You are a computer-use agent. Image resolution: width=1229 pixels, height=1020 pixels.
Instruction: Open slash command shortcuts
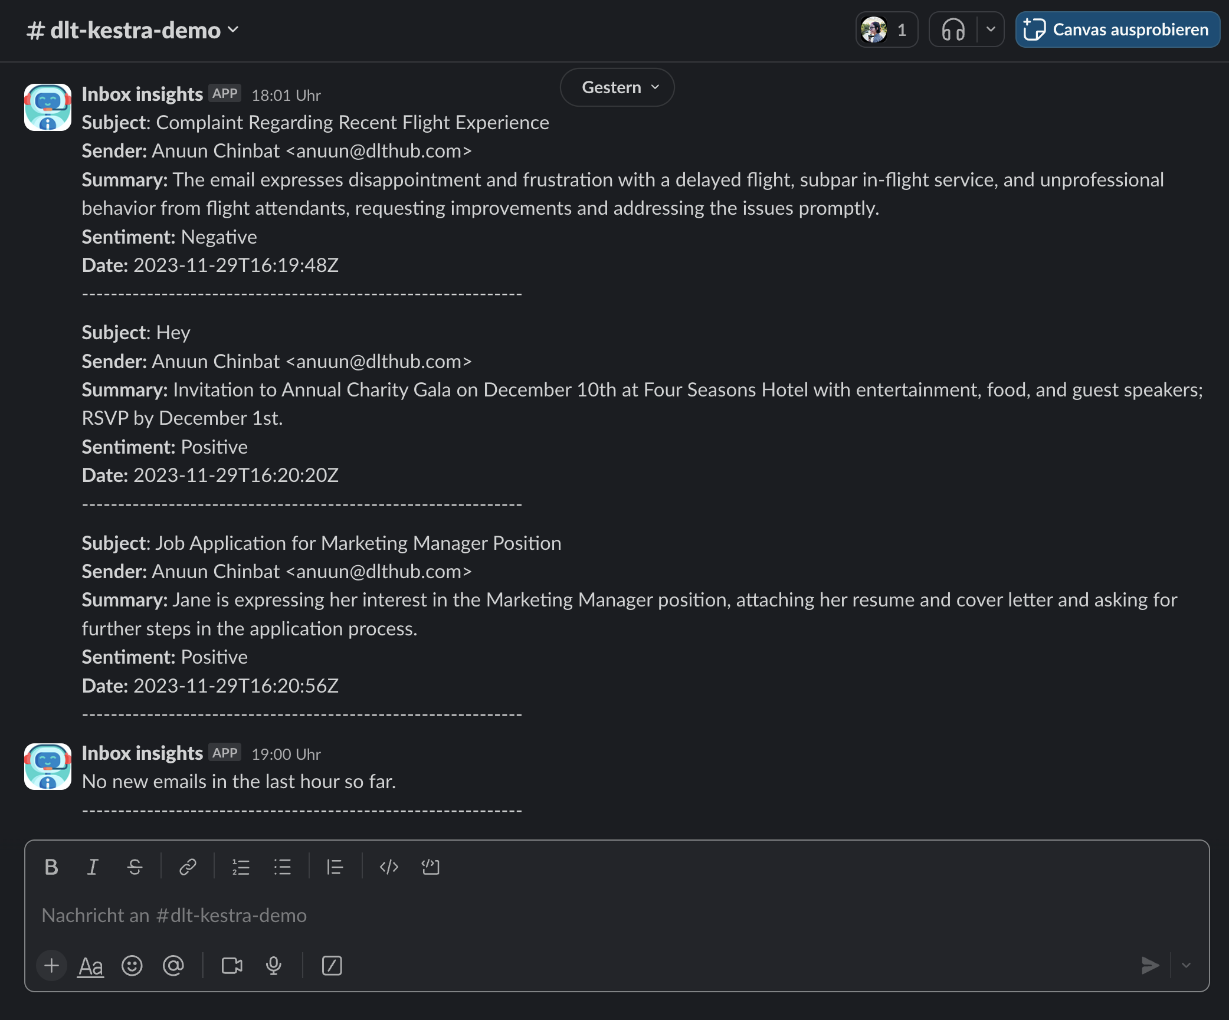point(332,966)
